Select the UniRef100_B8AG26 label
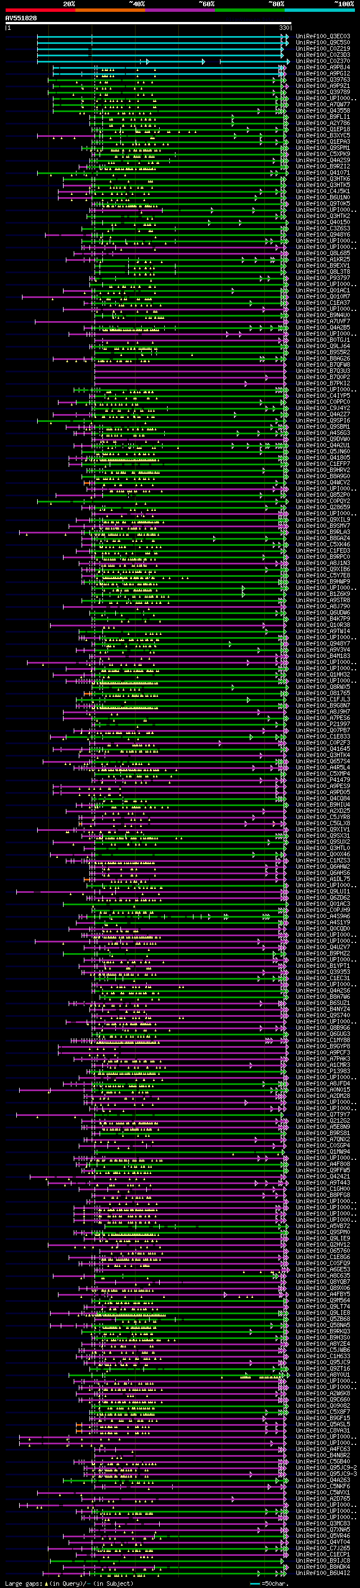 pos(323,359)
